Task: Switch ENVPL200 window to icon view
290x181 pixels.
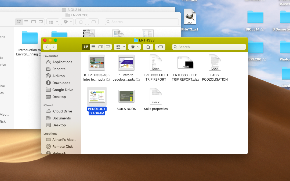Action: coord(19,22)
